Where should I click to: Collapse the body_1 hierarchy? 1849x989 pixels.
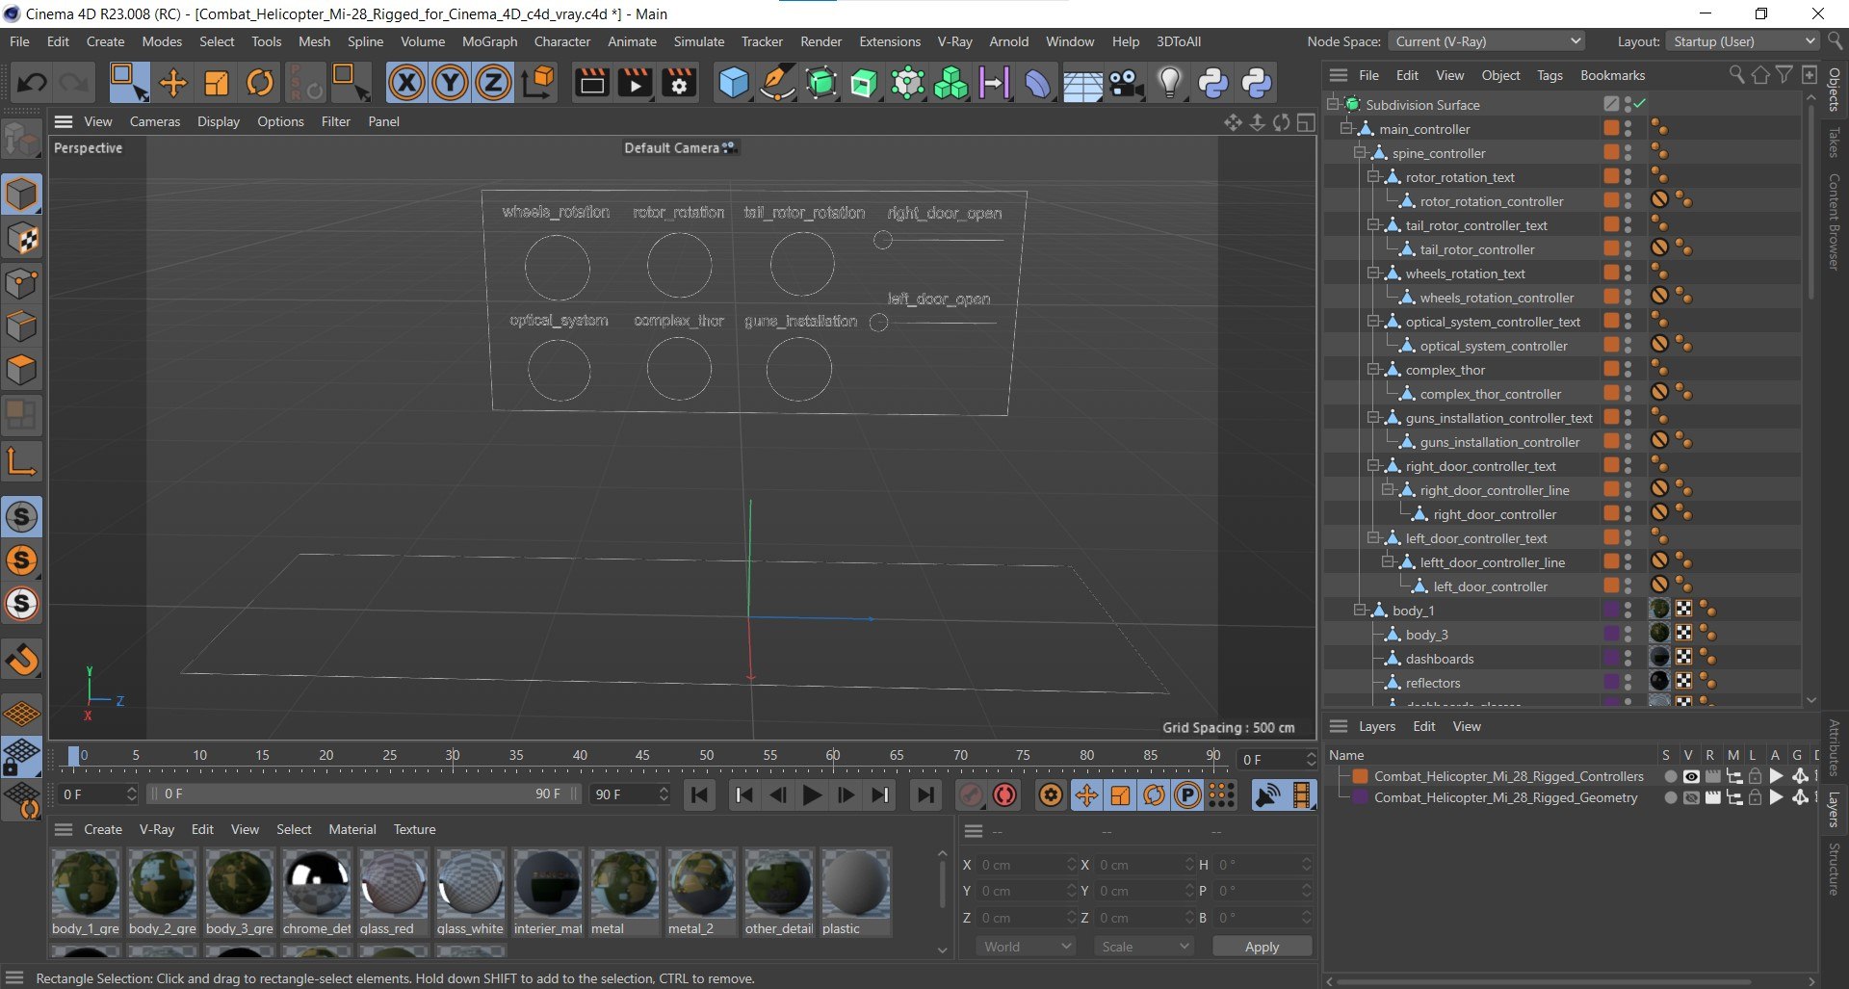(x=1360, y=610)
